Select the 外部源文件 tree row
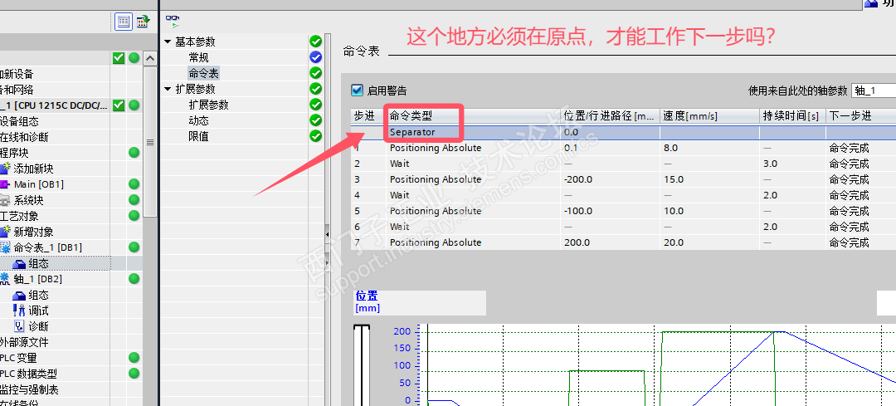 pos(25,342)
